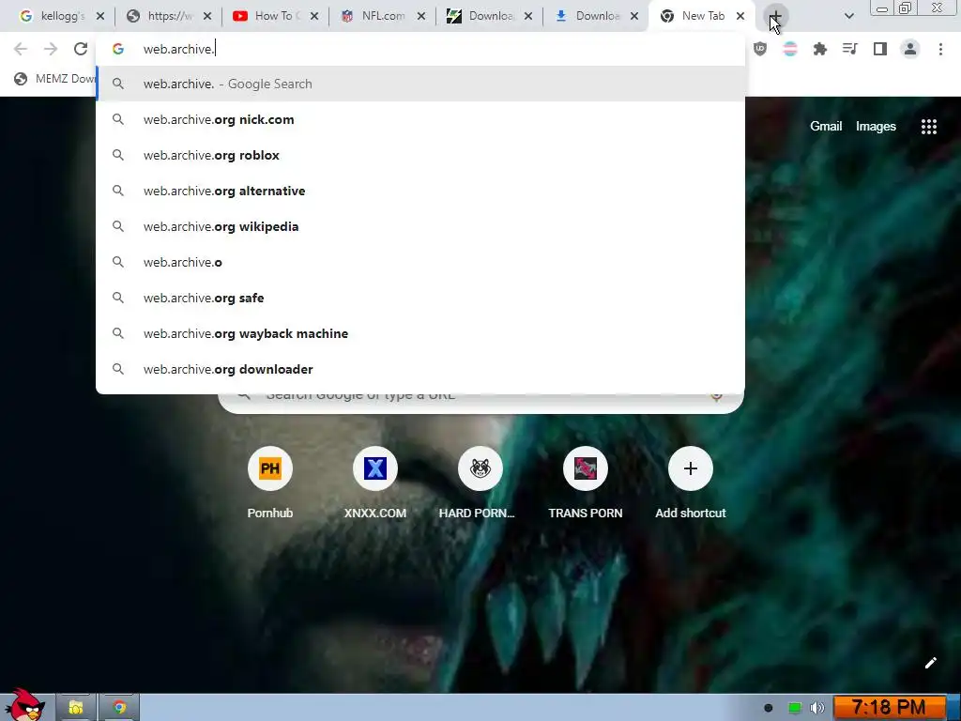This screenshot has height=721, width=961.
Task: Select suggestion 'web.archive.org downloader'
Action: coord(420,369)
